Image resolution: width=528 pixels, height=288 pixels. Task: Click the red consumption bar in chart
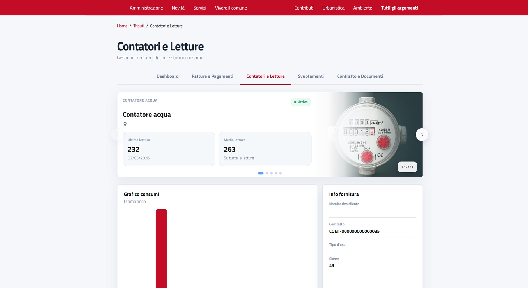point(161,248)
